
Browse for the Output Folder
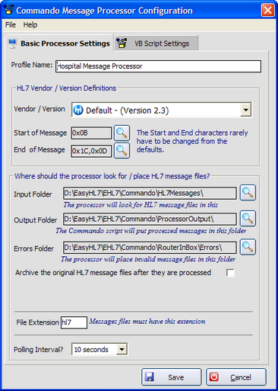(248, 218)
